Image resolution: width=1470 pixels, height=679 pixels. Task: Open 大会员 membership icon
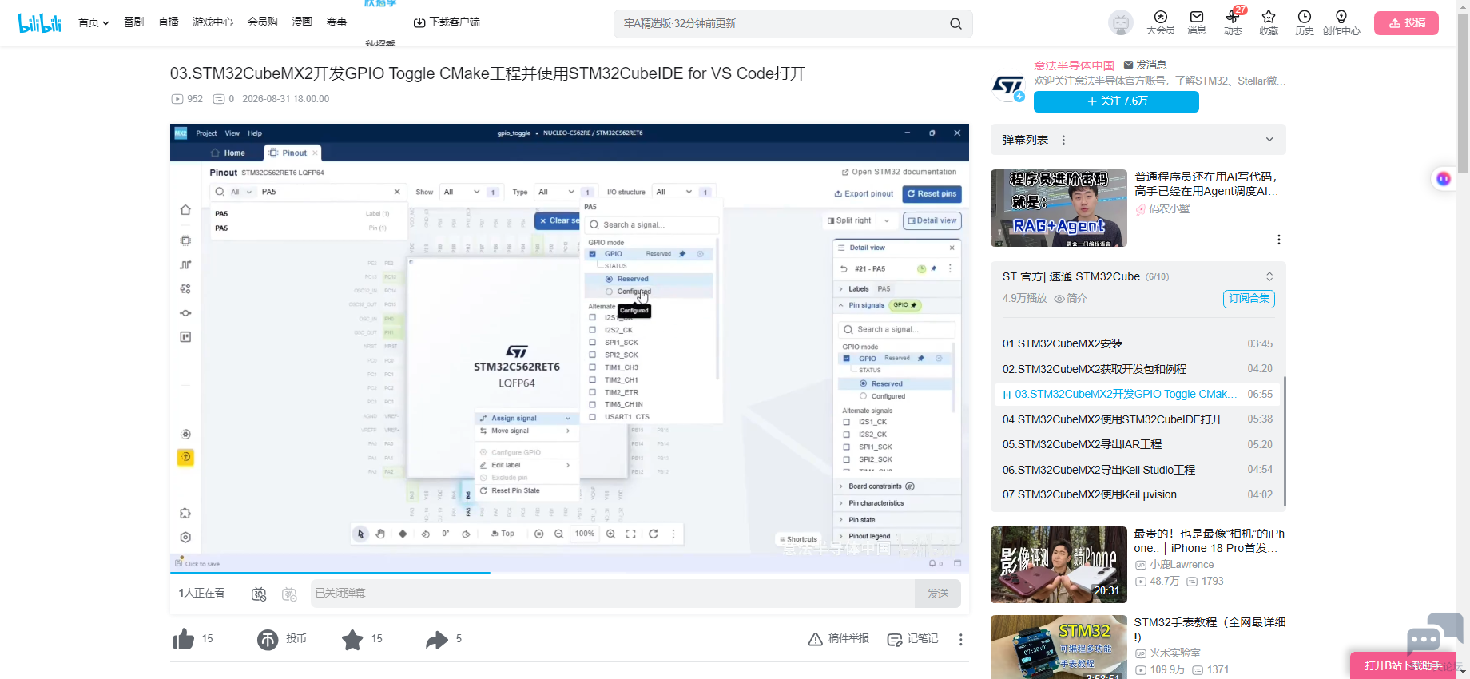coord(1161,22)
